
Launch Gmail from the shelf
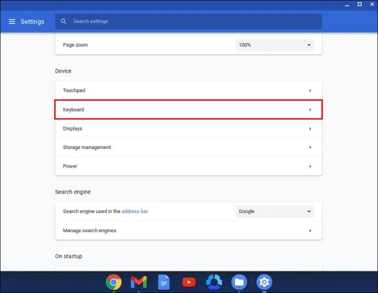139,282
